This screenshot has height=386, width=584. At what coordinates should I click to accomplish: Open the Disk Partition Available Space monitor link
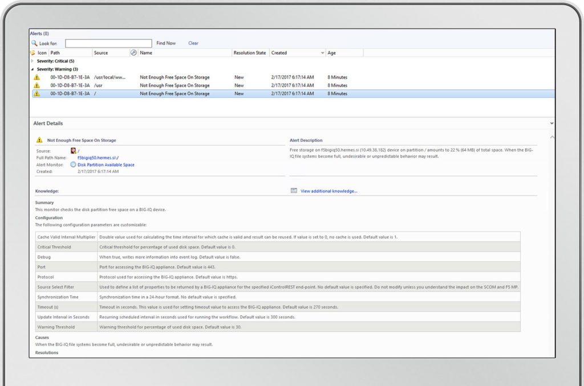click(x=106, y=165)
